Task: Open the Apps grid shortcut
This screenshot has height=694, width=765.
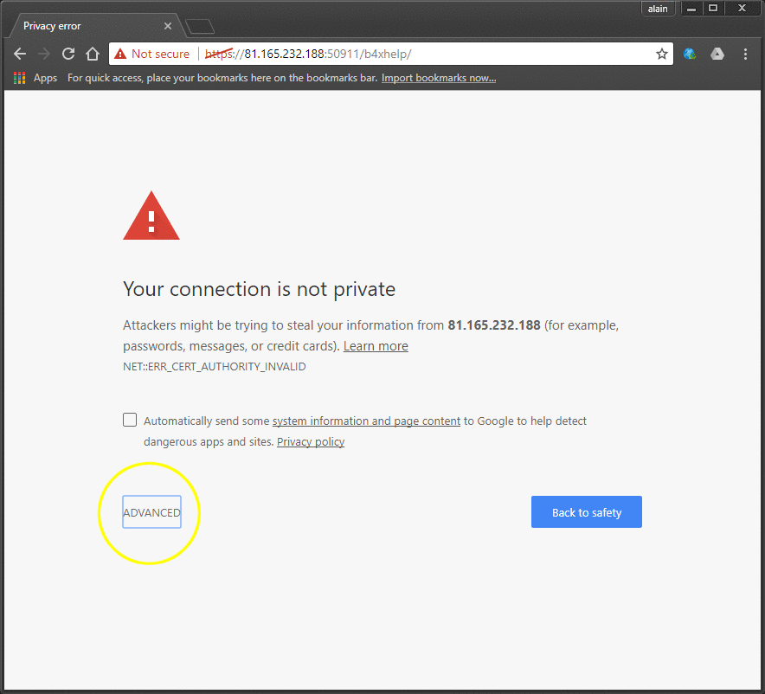Action: coord(35,78)
